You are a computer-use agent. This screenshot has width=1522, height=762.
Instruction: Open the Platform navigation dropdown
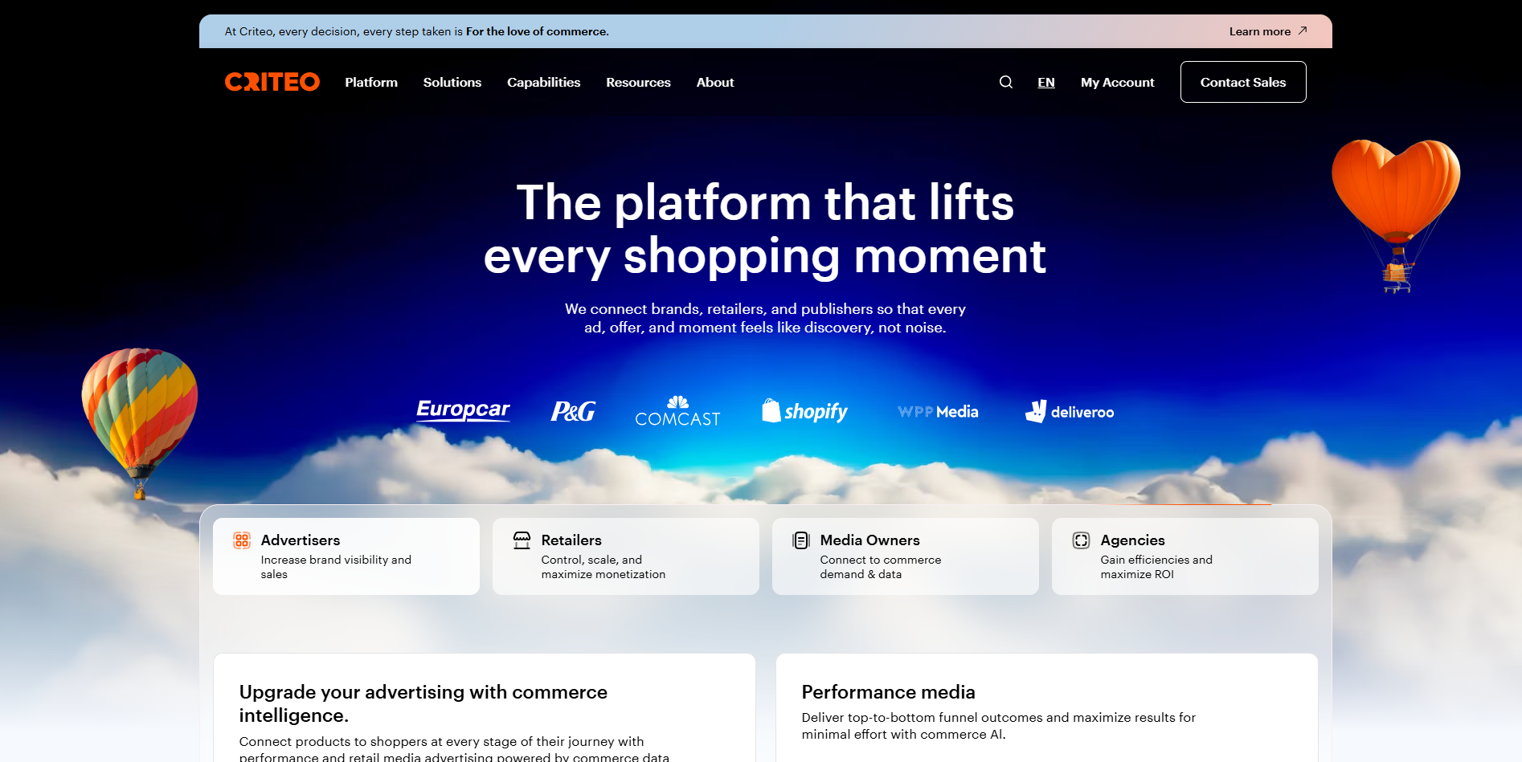coord(370,82)
